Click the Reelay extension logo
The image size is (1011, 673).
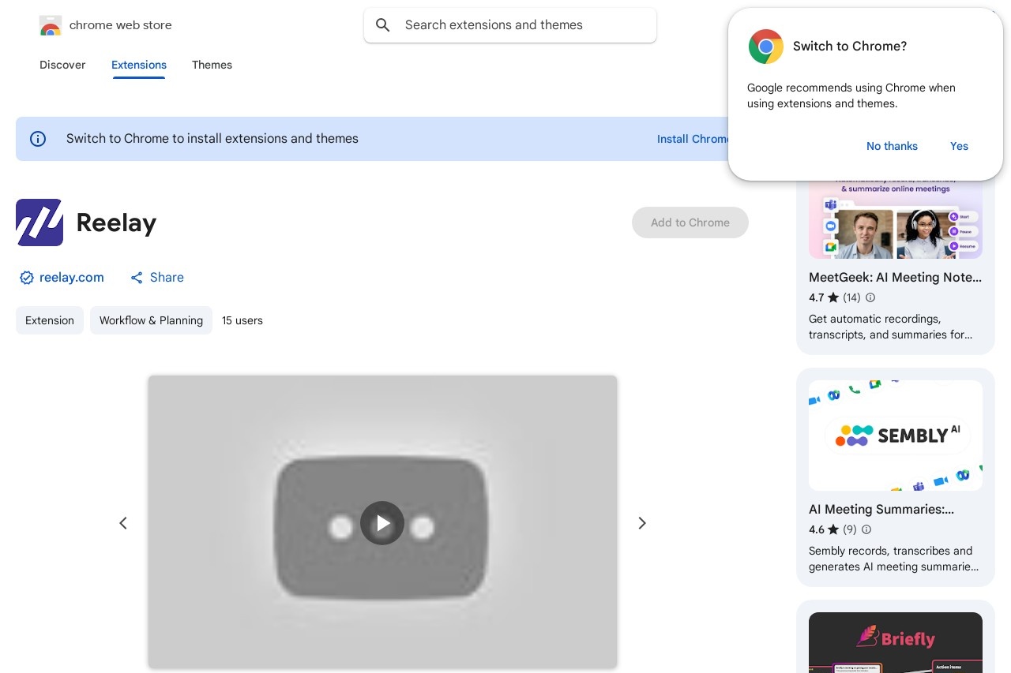(x=39, y=222)
